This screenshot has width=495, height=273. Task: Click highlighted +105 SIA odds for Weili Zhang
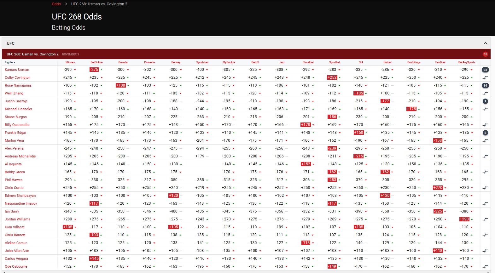[359, 93]
